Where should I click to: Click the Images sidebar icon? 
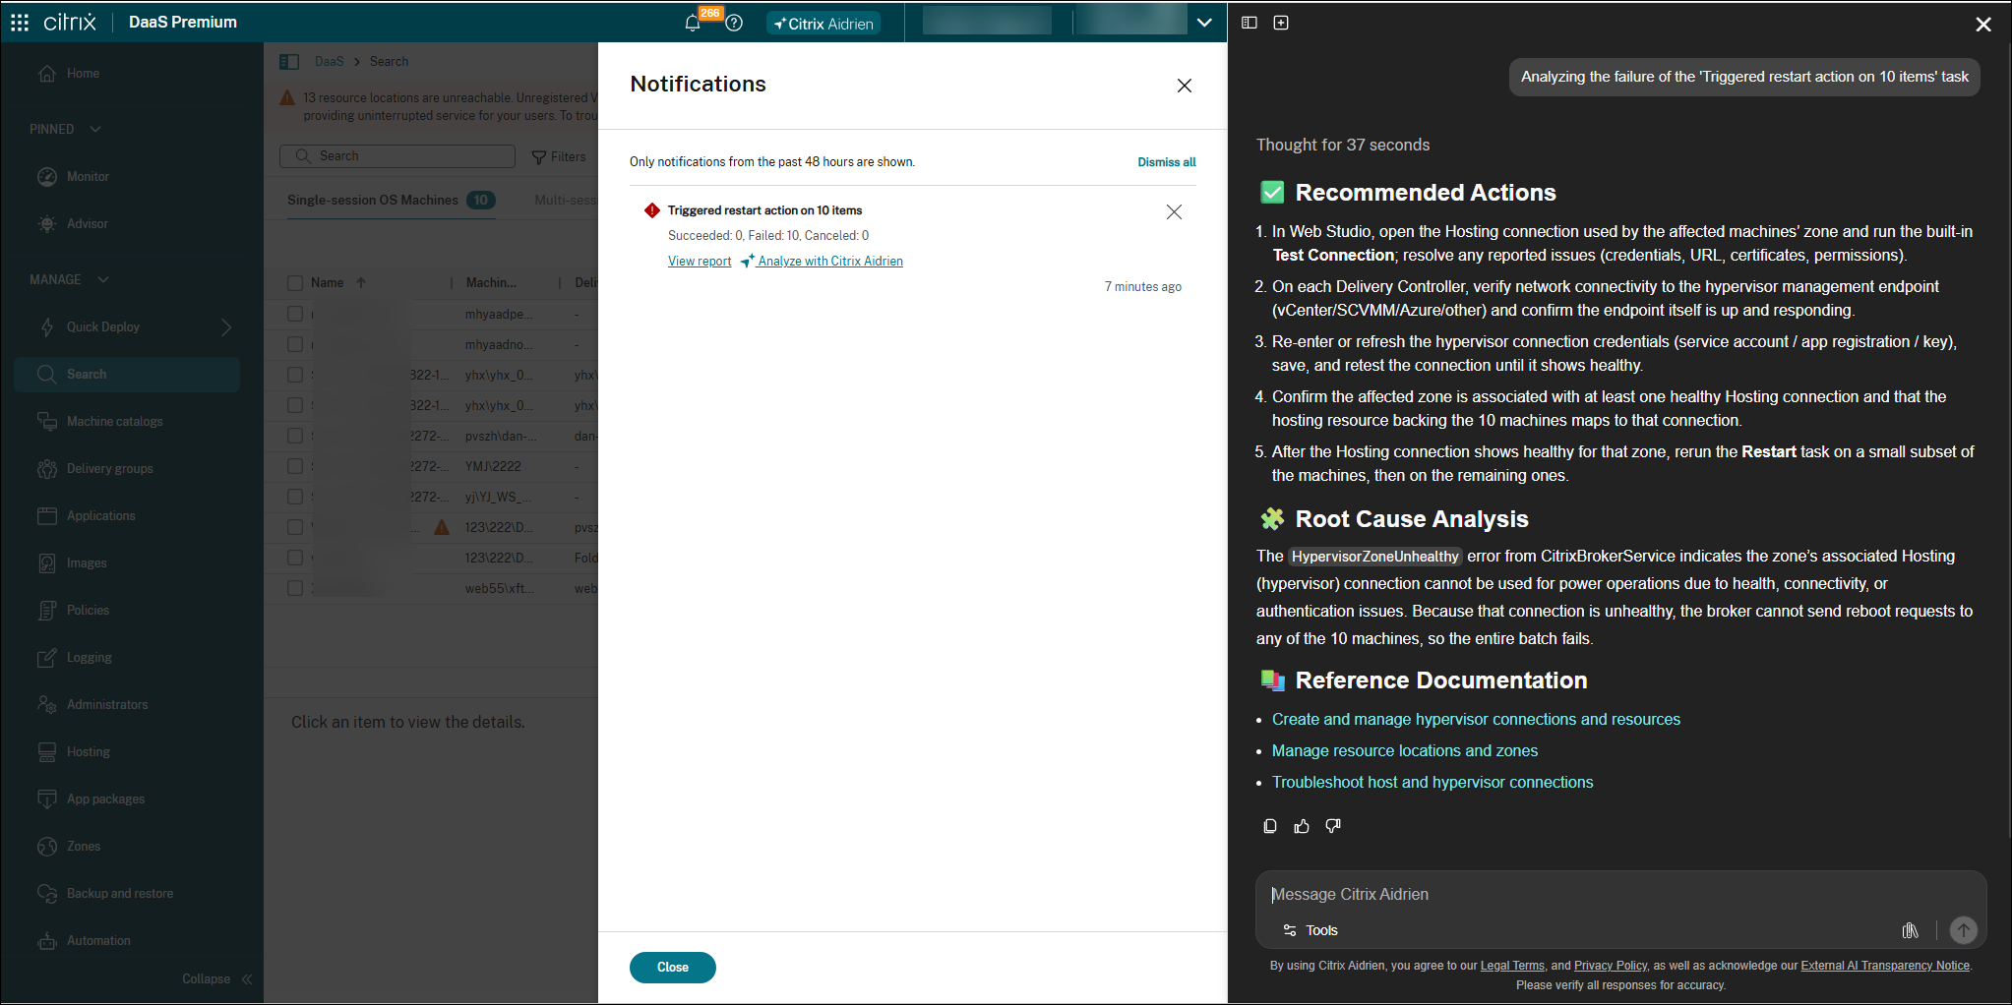pyautogui.click(x=47, y=563)
